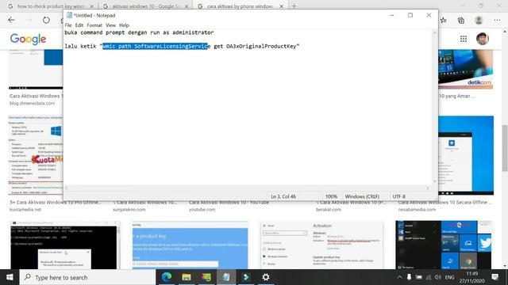This screenshot has width=508, height=285.
Task: Open Notepad Edit menu
Action: 79,25
